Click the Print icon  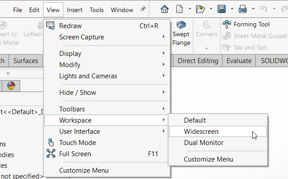pyautogui.click(x=243, y=9)
